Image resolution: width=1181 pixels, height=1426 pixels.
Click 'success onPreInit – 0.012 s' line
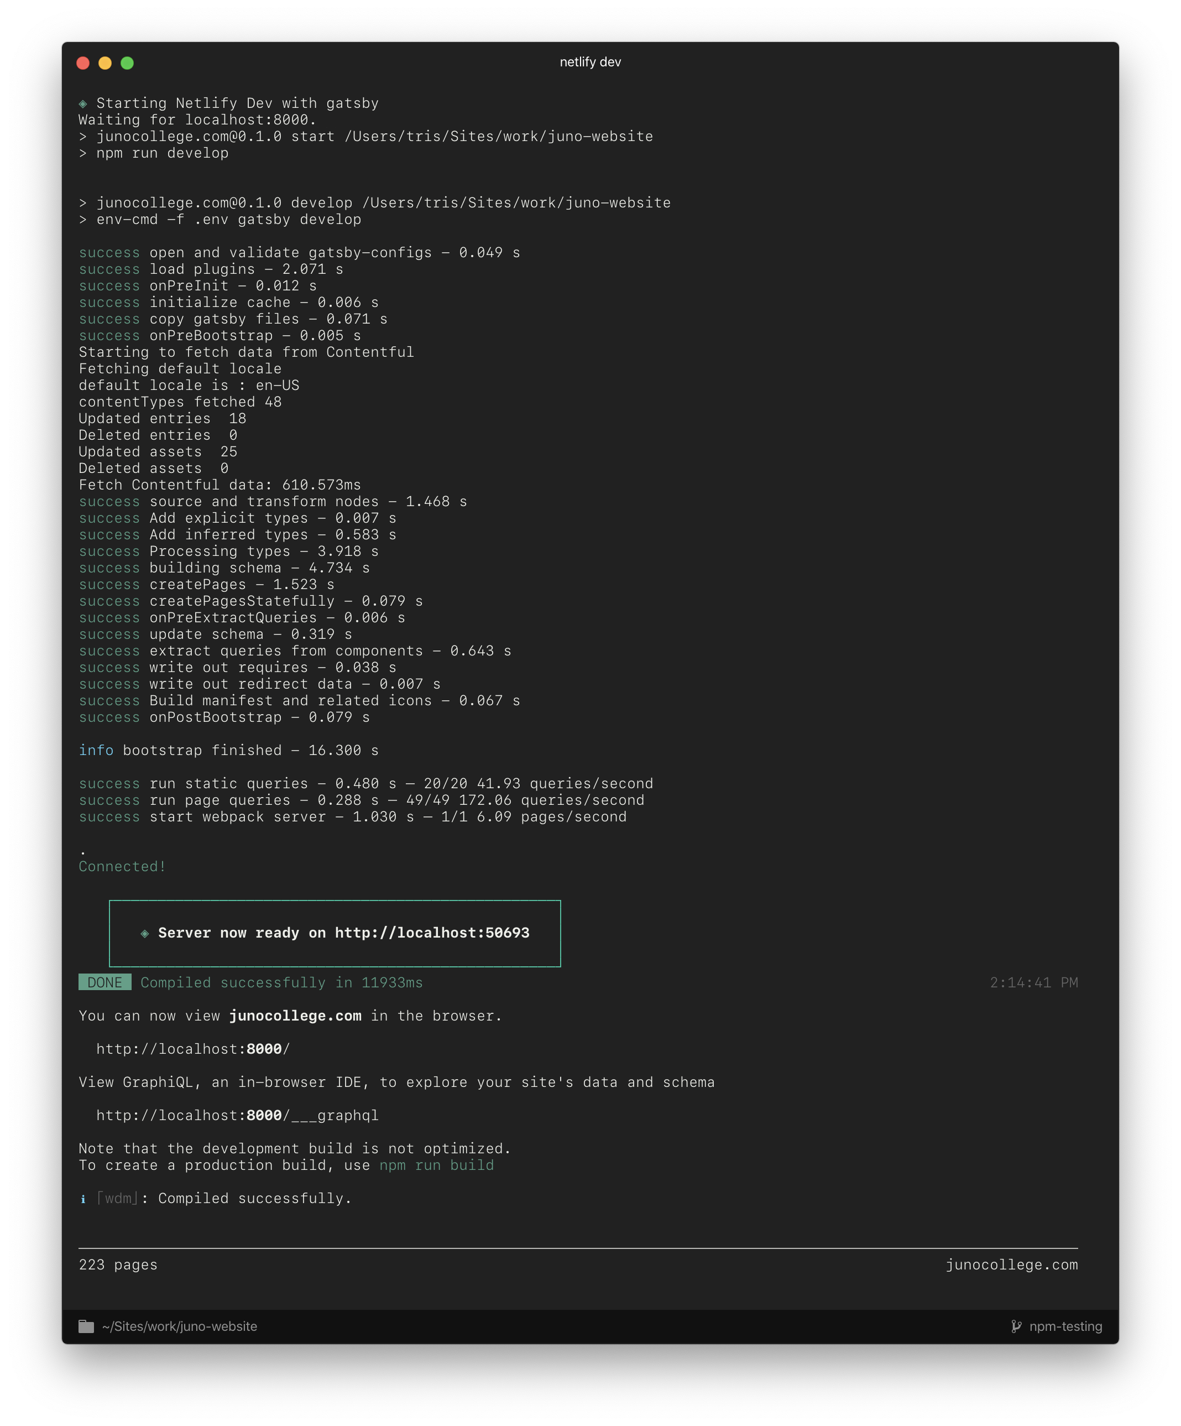point(197,286)
